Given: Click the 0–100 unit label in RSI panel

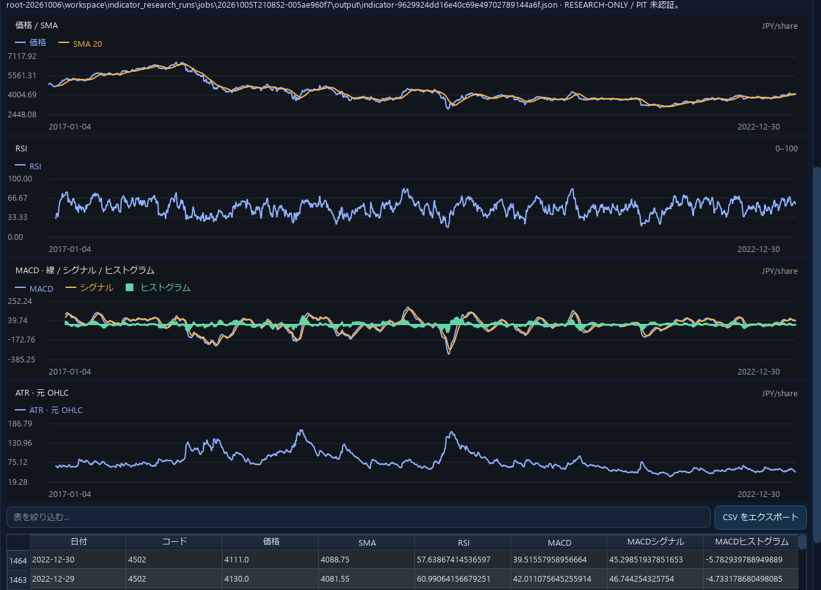Looking at the screenshot, I should (786, 149).
